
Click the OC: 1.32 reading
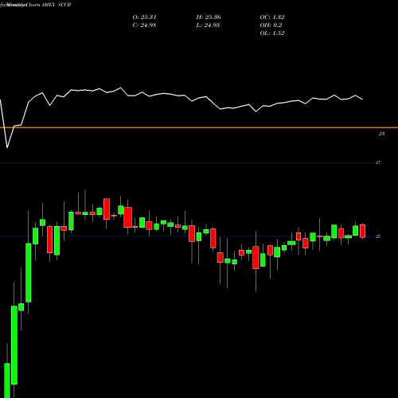272,18
